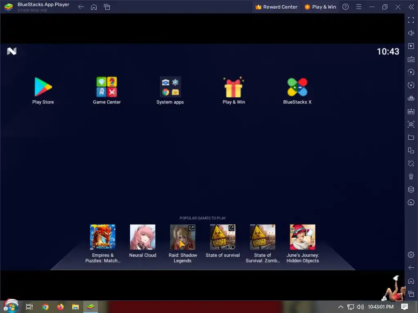Open Firefox from the taskbar
The height and width of the screenshot is (313, 418).
click(x=60, y=307)
